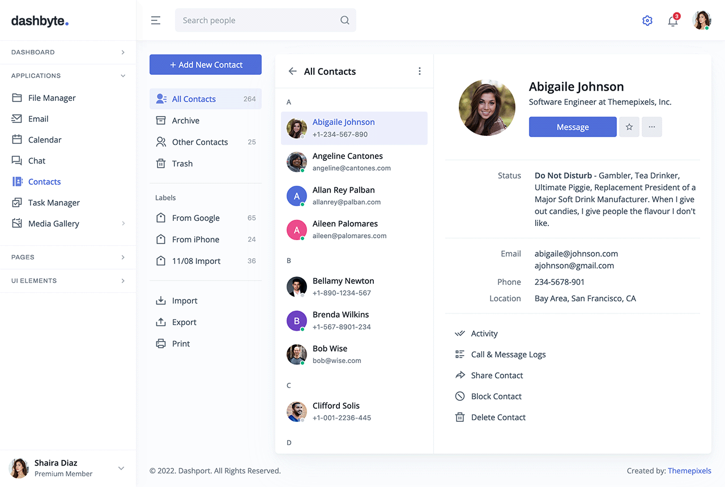Collapse the Applications sidebar section
Viewport: 725px width, 487px height.
point(123,76)
